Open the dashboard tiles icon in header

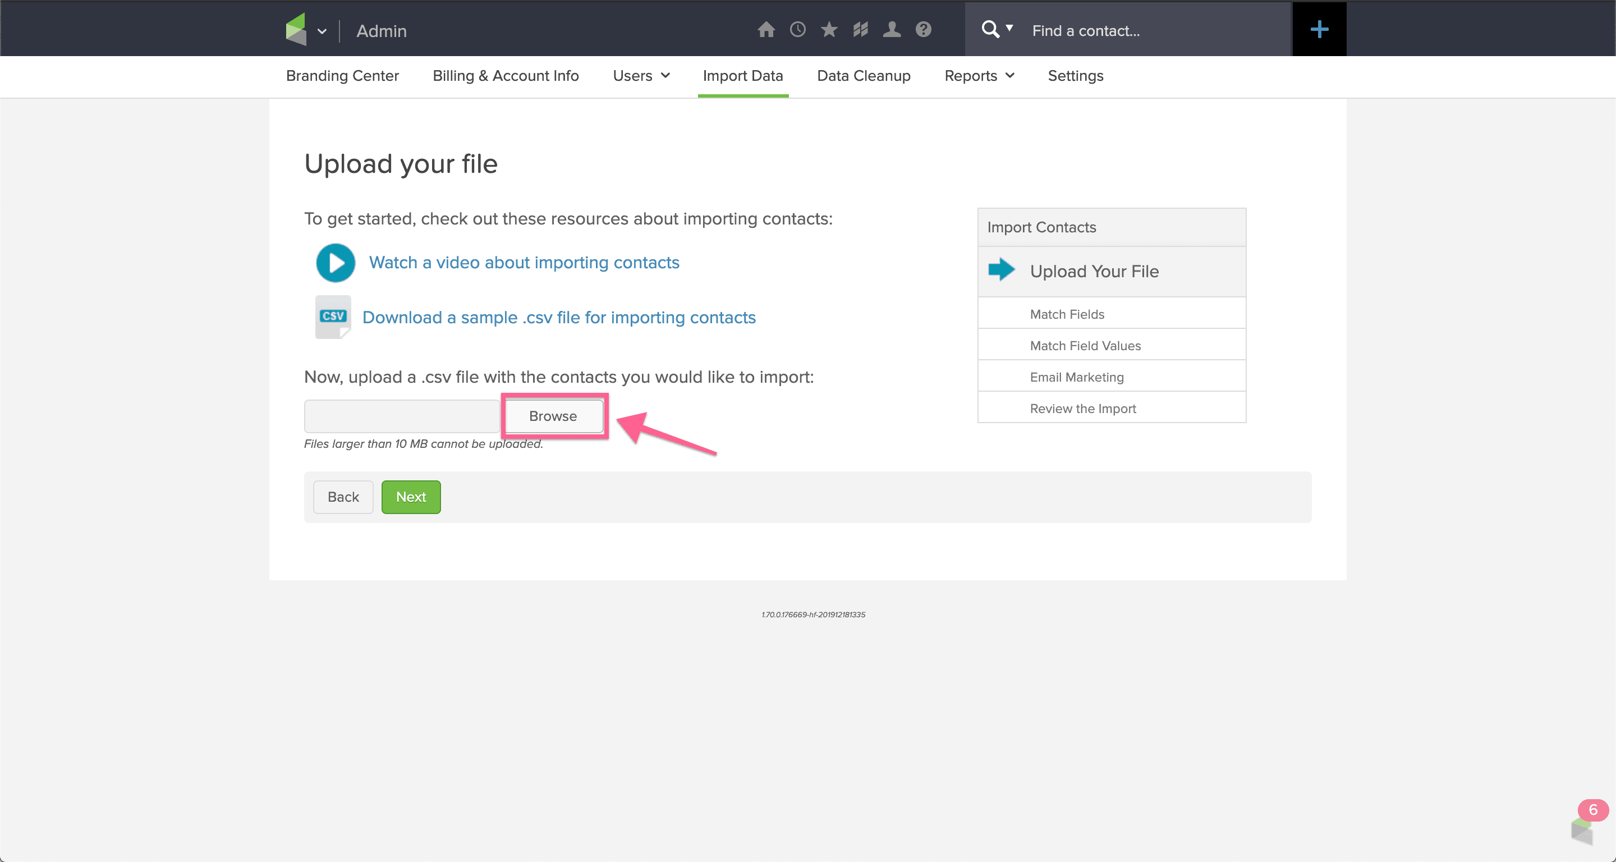pos(860,30)
